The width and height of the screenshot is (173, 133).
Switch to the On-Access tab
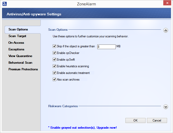(x=16, y=43)
